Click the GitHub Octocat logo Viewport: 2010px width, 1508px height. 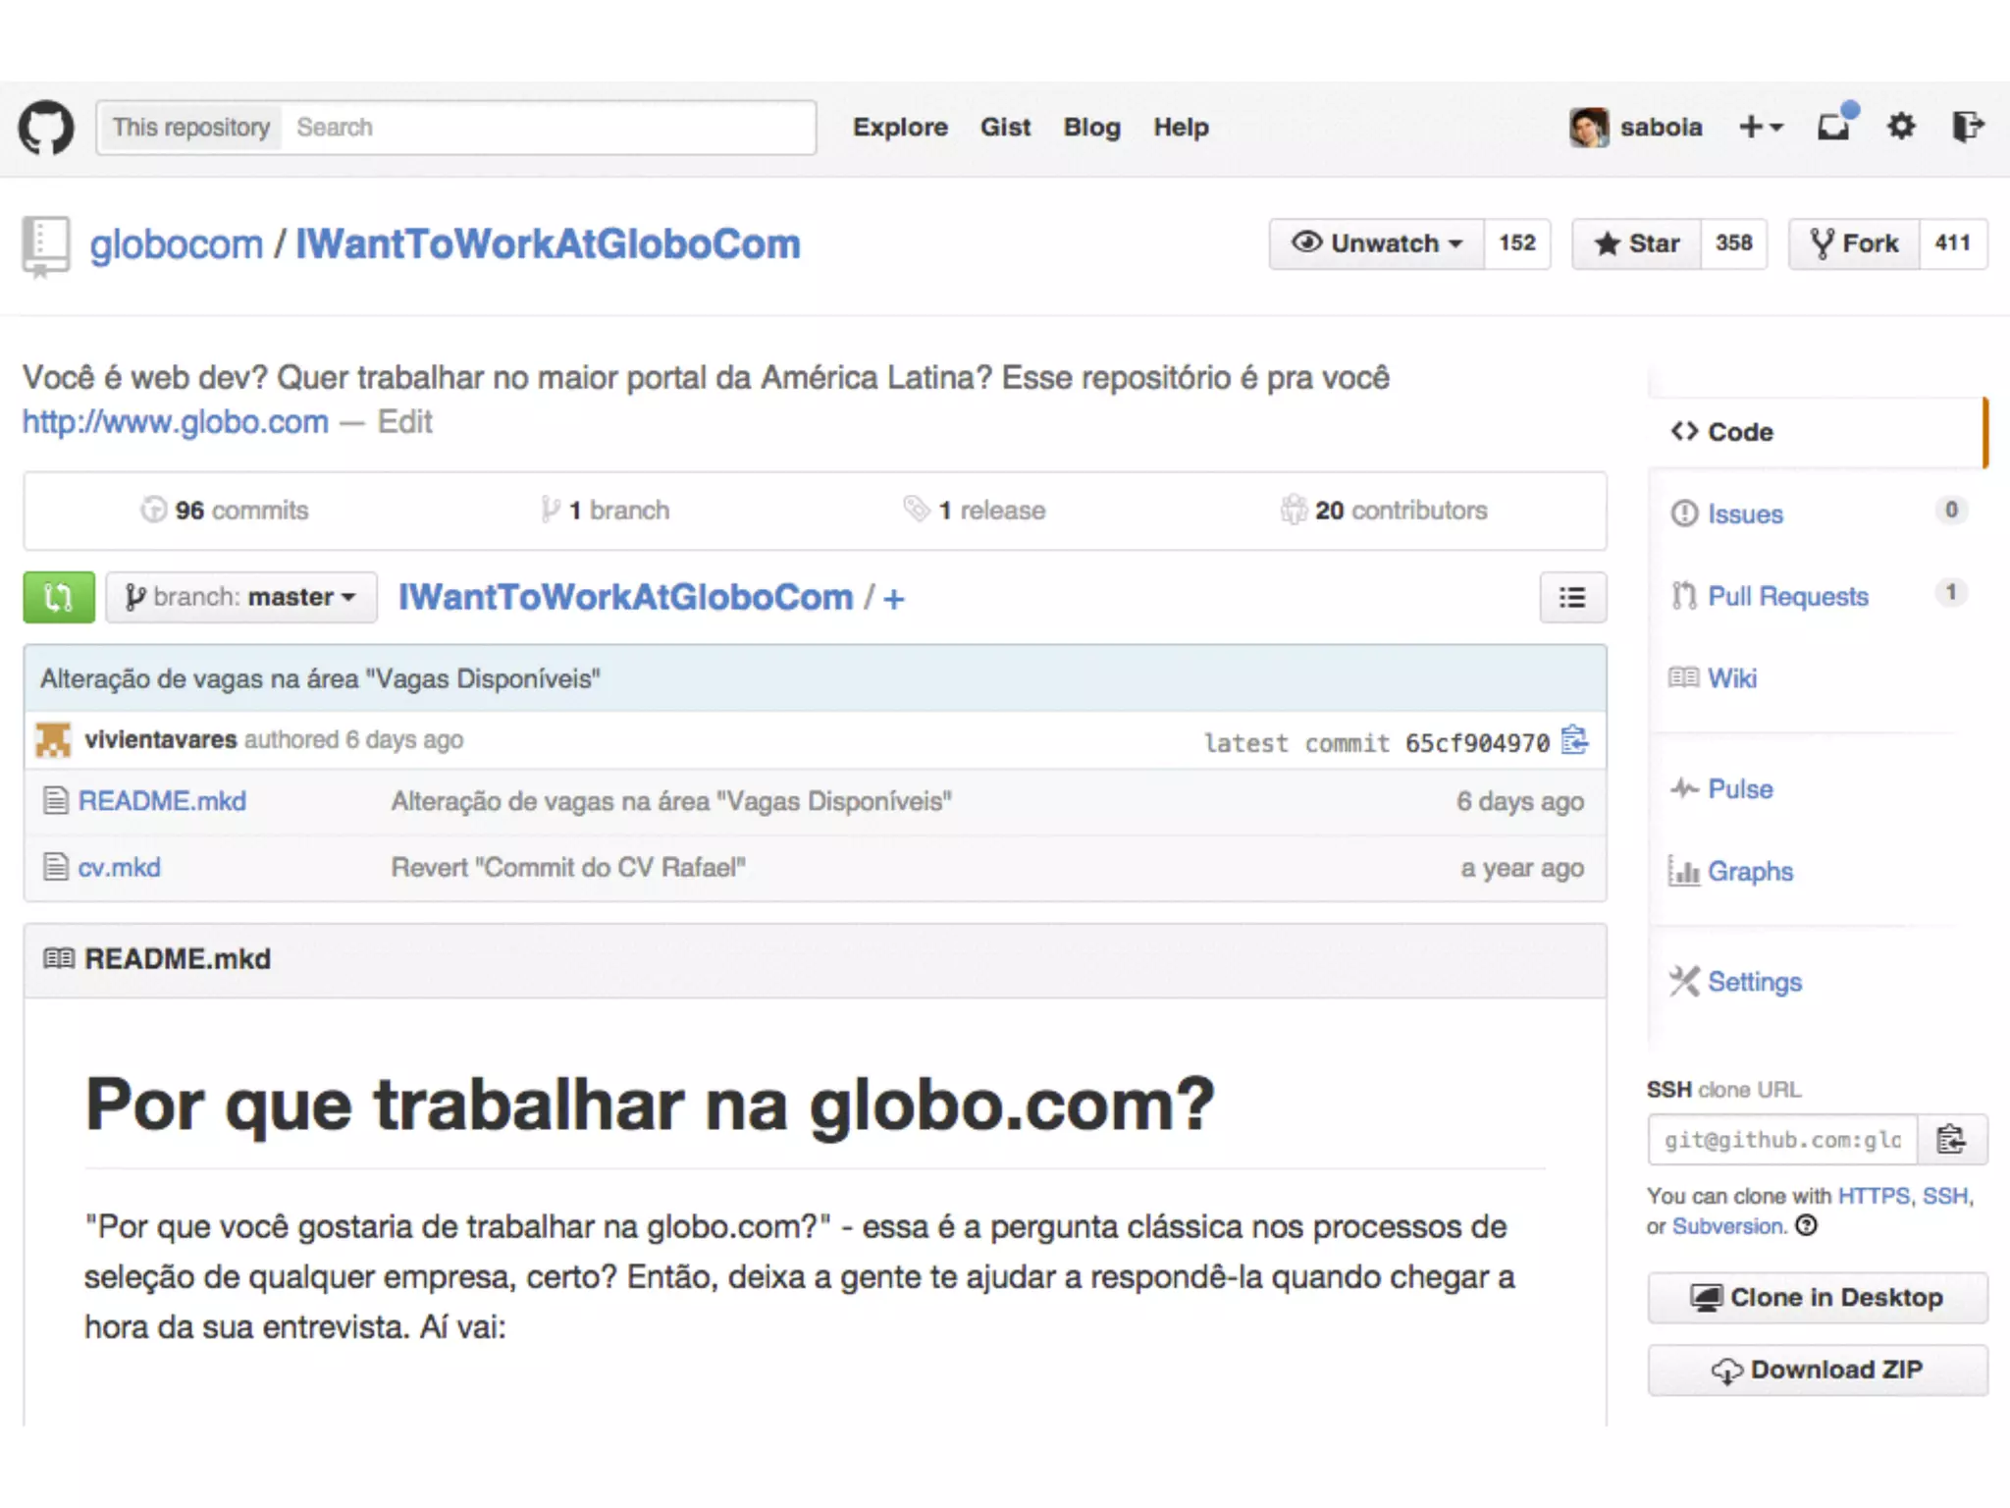point(46,128)
